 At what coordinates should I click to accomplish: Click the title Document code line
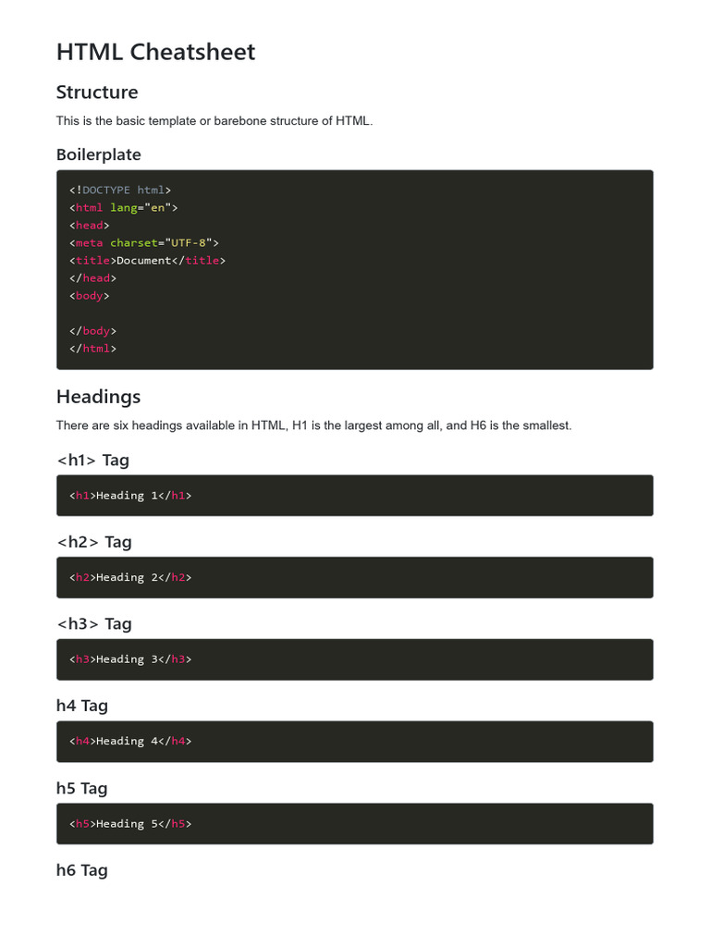pos(147,260)
